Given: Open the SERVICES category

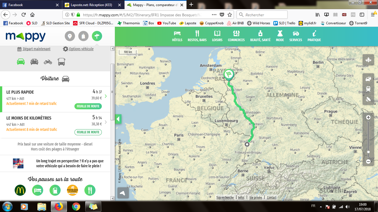Looking at the screenshot, I should click(296, 36).
